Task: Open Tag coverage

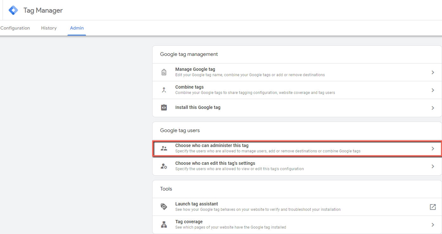Action: point(297,225)
